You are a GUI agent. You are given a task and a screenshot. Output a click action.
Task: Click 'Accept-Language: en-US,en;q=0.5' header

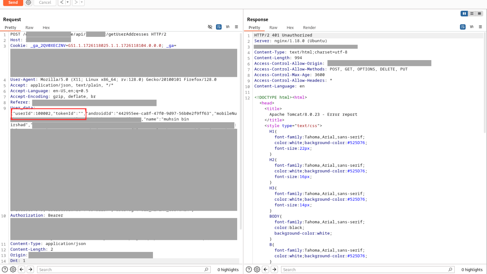click(x=49, y=91)
